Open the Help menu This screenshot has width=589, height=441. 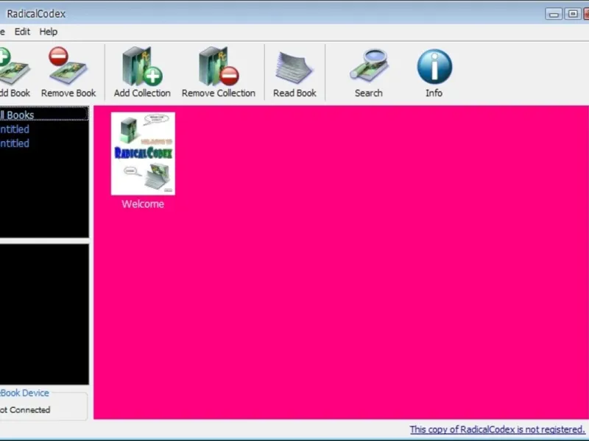click(x=49, y=32)
